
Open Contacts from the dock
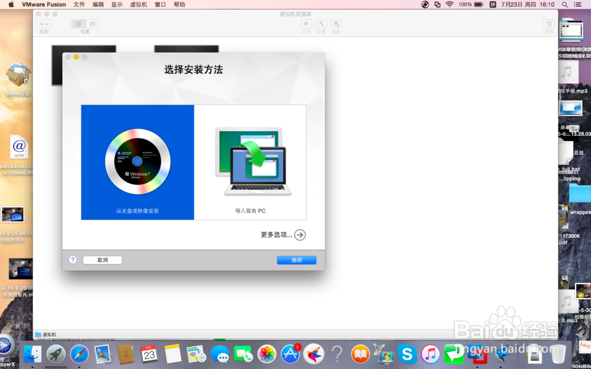pyautogui.click(x=126, y=354)
